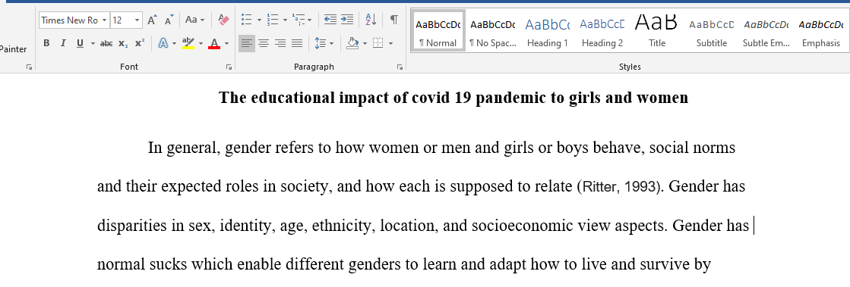
Task: Open the Change Case Aa dropdown
Action: (195, 20)
